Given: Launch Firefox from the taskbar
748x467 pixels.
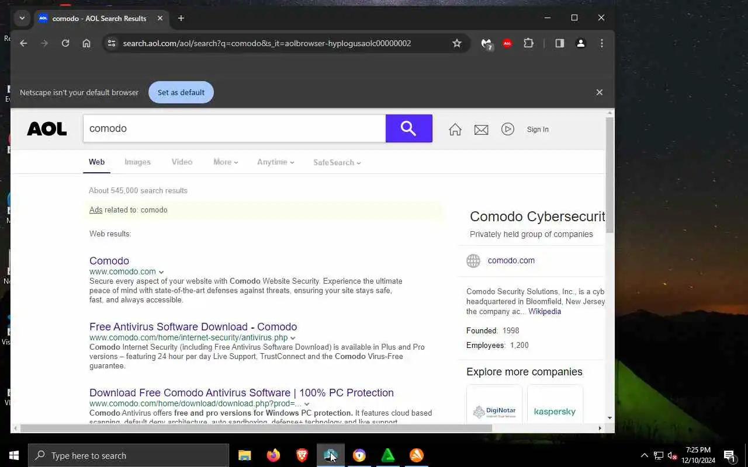Looking at the screenshot, I should pyautogui.click(x=273, y=455).
